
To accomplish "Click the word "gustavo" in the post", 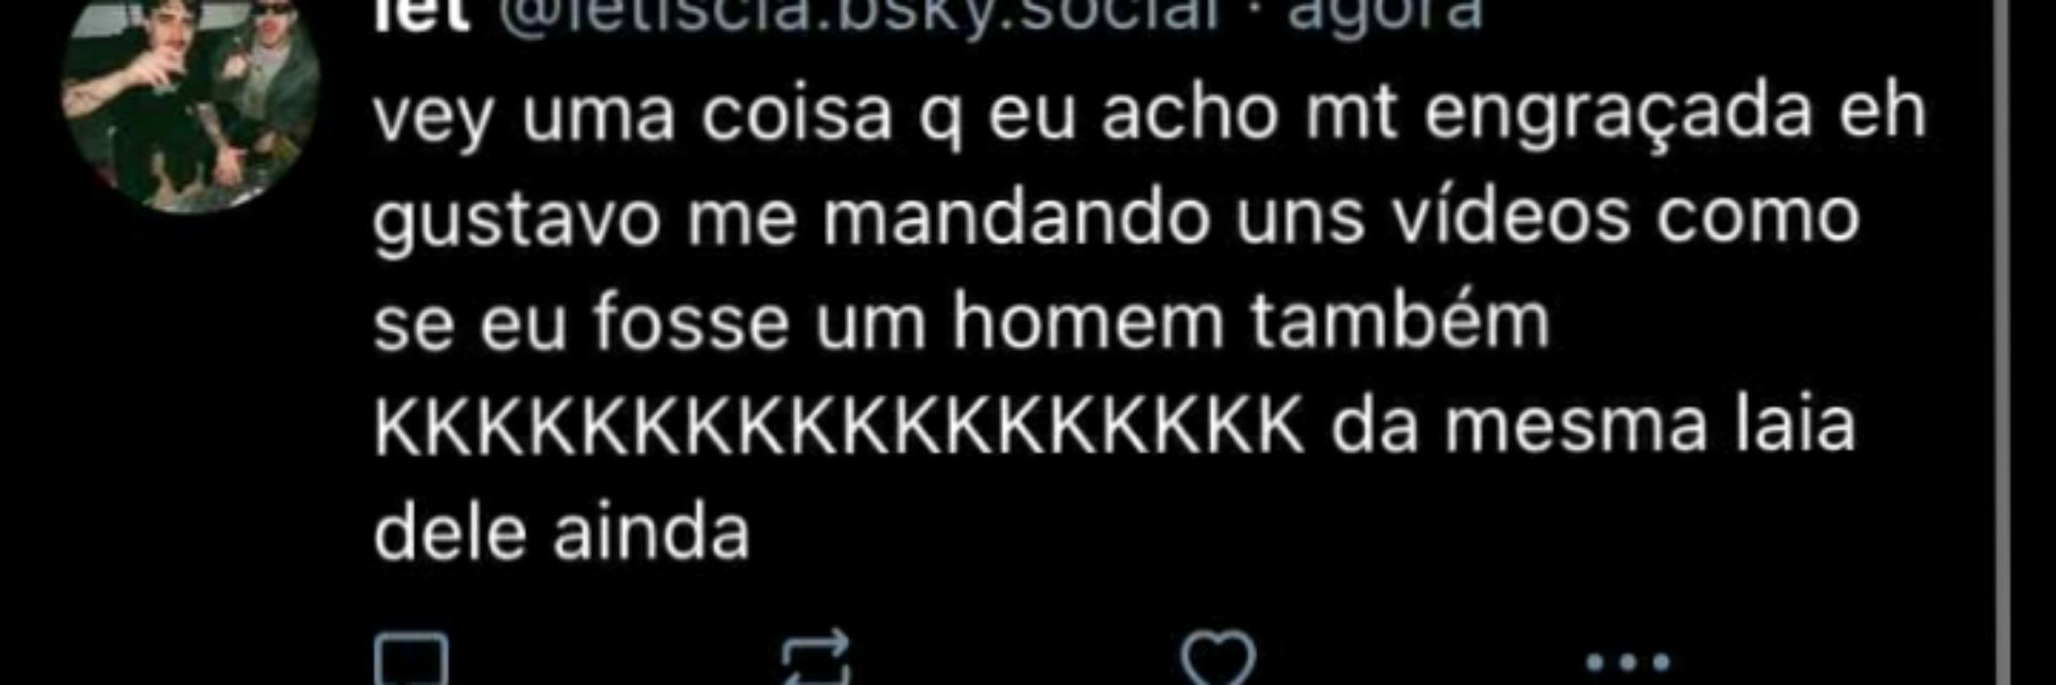I will pos(516,222).
